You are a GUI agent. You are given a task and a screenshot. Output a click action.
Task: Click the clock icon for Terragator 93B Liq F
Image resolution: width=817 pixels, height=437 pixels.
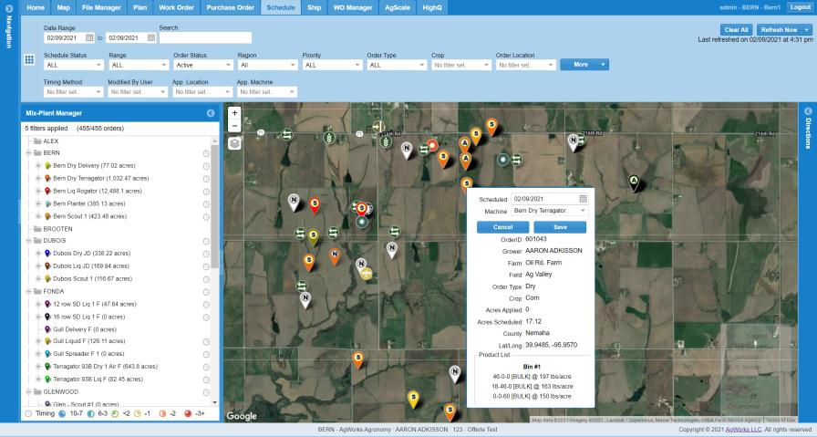206,380
